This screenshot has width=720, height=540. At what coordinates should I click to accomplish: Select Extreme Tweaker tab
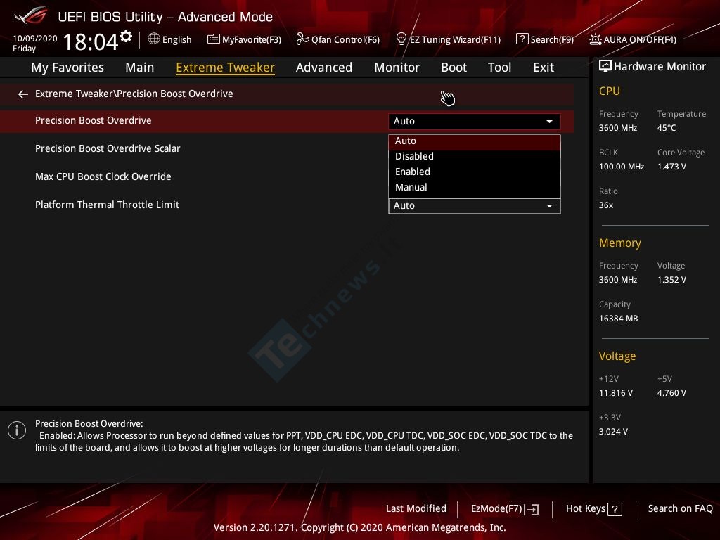tap(225, 67)
